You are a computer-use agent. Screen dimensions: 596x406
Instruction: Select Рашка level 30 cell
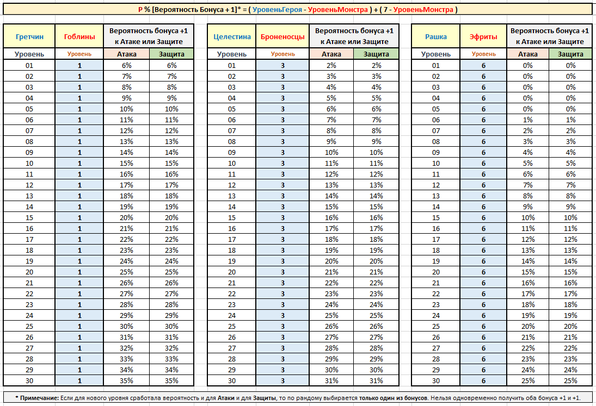435,380
